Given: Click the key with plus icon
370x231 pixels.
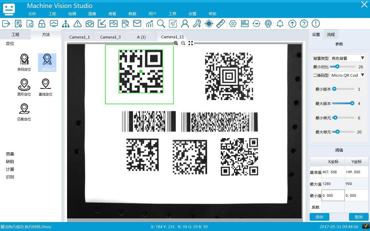Looking at the screenshot, I should (x=197, y=24).
